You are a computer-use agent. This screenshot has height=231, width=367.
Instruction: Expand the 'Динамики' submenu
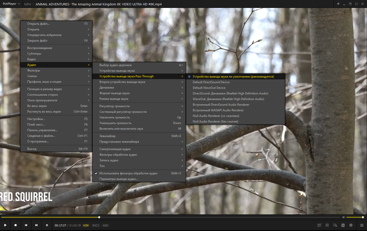[139, 88]
